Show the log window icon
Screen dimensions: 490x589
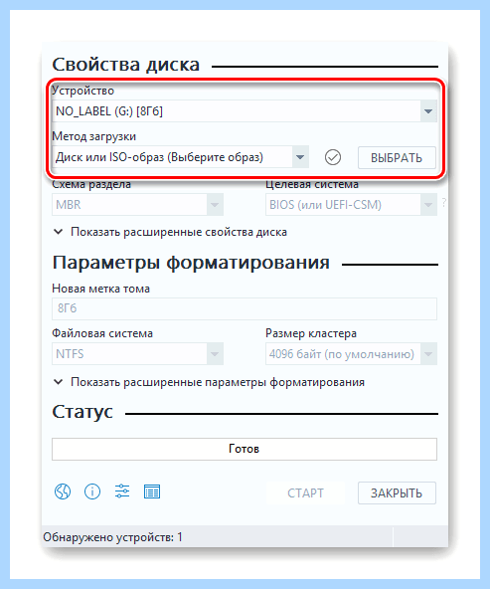[152, 491]
